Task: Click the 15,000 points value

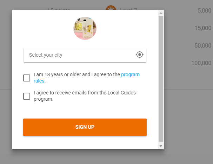Action: pos(203,28)
